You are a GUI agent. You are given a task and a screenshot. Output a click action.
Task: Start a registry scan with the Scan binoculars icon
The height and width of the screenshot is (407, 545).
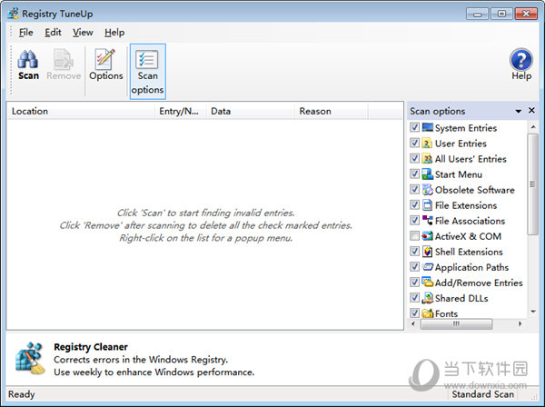pyautogui.click(x=28, y=59)
